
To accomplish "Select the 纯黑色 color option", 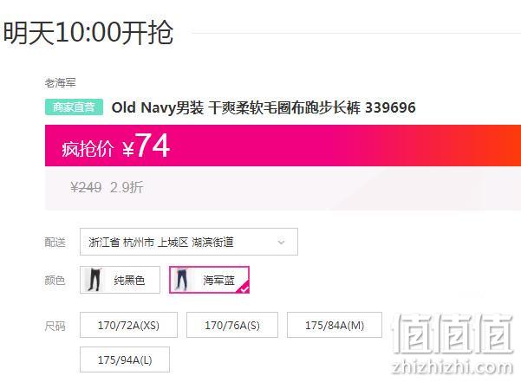I will coord(120,280).
